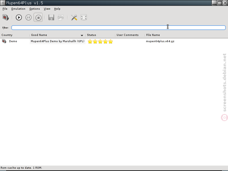The image size is (228, 171).
Task: Toggle Good Name sort order arrow
Action: pyautogui.click(x=82, y=35)
